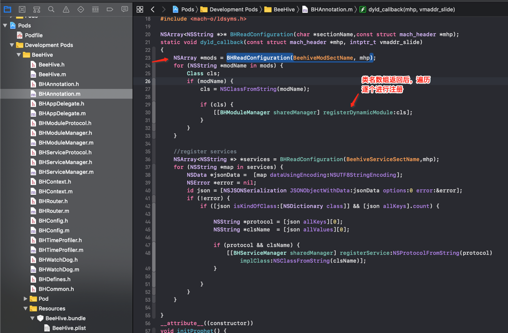Go back in editor history
Screen dimensions: 508x333
[153, 9]
